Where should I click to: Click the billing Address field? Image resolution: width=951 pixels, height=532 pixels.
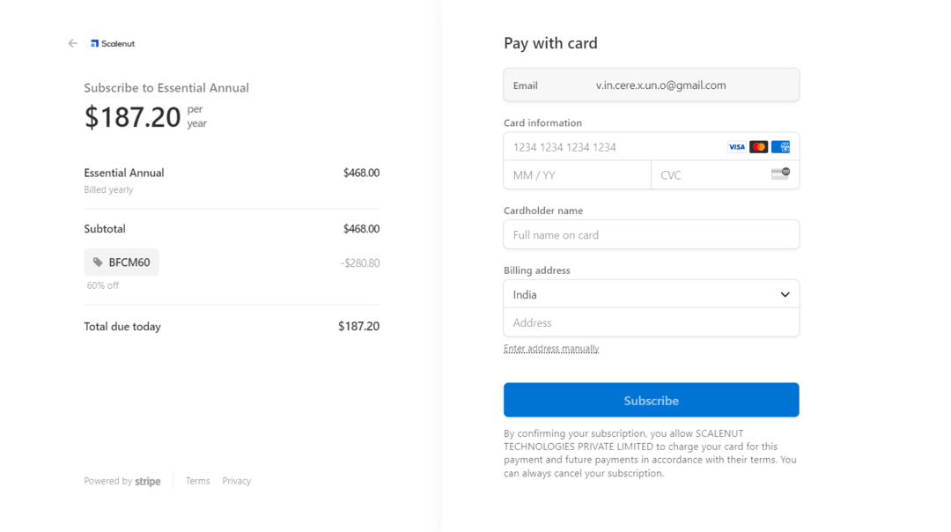651,323
